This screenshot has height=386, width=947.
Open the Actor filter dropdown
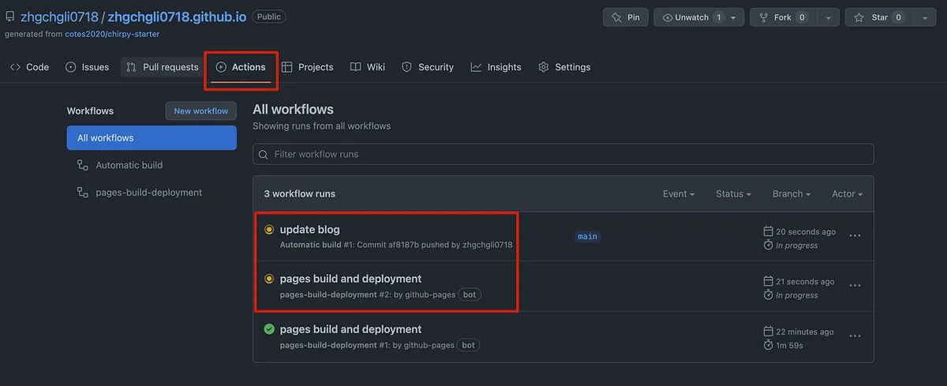[x=847, y=194]
